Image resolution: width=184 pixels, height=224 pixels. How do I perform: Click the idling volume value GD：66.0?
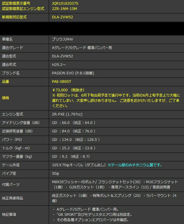[x=61, y=123]
